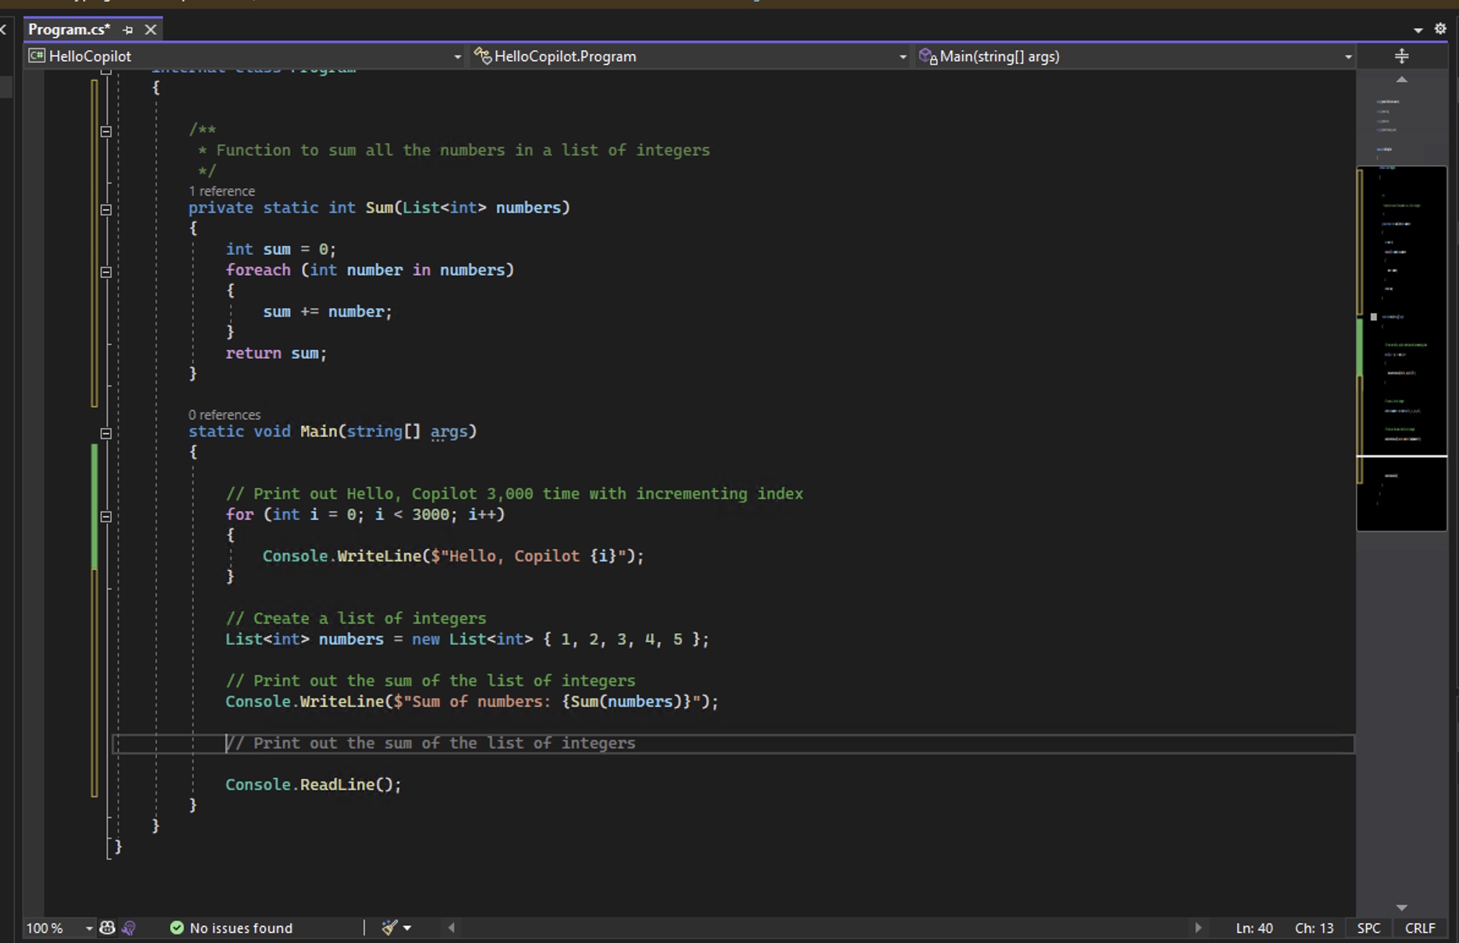The height and width of the screenshot is (943, 1459).
Task: Collapse the Main method region
Action: click(x=106, y=434)
